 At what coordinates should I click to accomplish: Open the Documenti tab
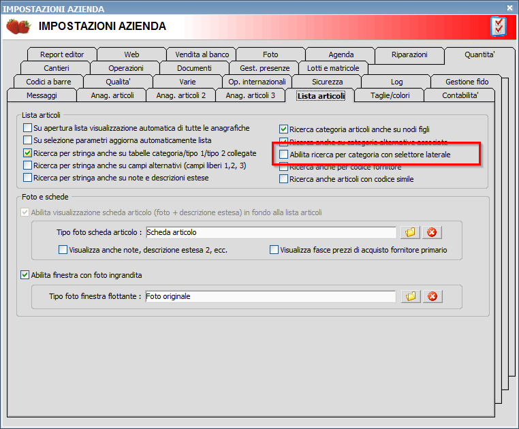tap(194, 68)
